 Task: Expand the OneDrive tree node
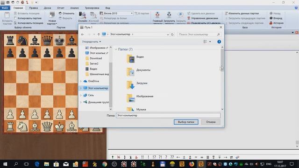[81, 81]
